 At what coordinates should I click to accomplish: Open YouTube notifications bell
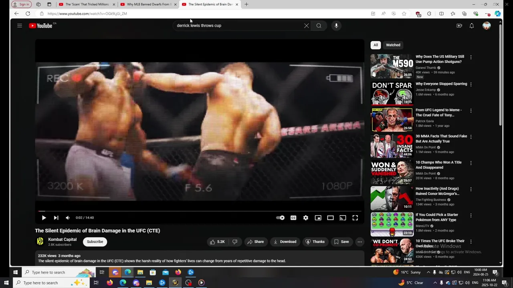[472, 26]
